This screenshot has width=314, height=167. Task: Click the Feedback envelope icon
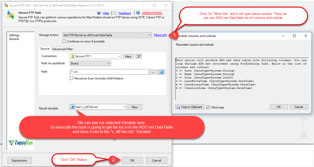point(114,13)
